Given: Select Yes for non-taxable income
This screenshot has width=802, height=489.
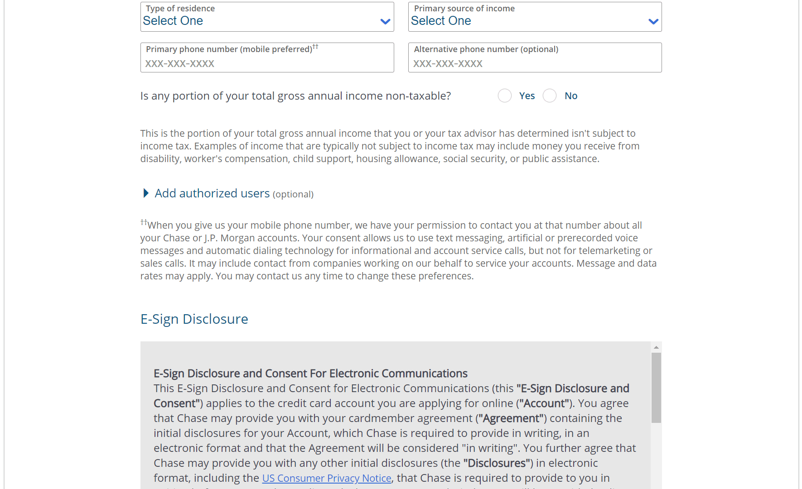Looking at the screenshot, I should pos(504,96).
